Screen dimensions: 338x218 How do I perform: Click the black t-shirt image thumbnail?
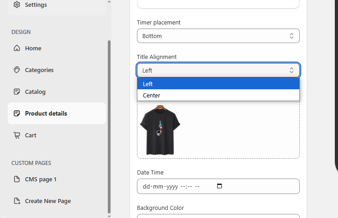[x=160, y=130]
